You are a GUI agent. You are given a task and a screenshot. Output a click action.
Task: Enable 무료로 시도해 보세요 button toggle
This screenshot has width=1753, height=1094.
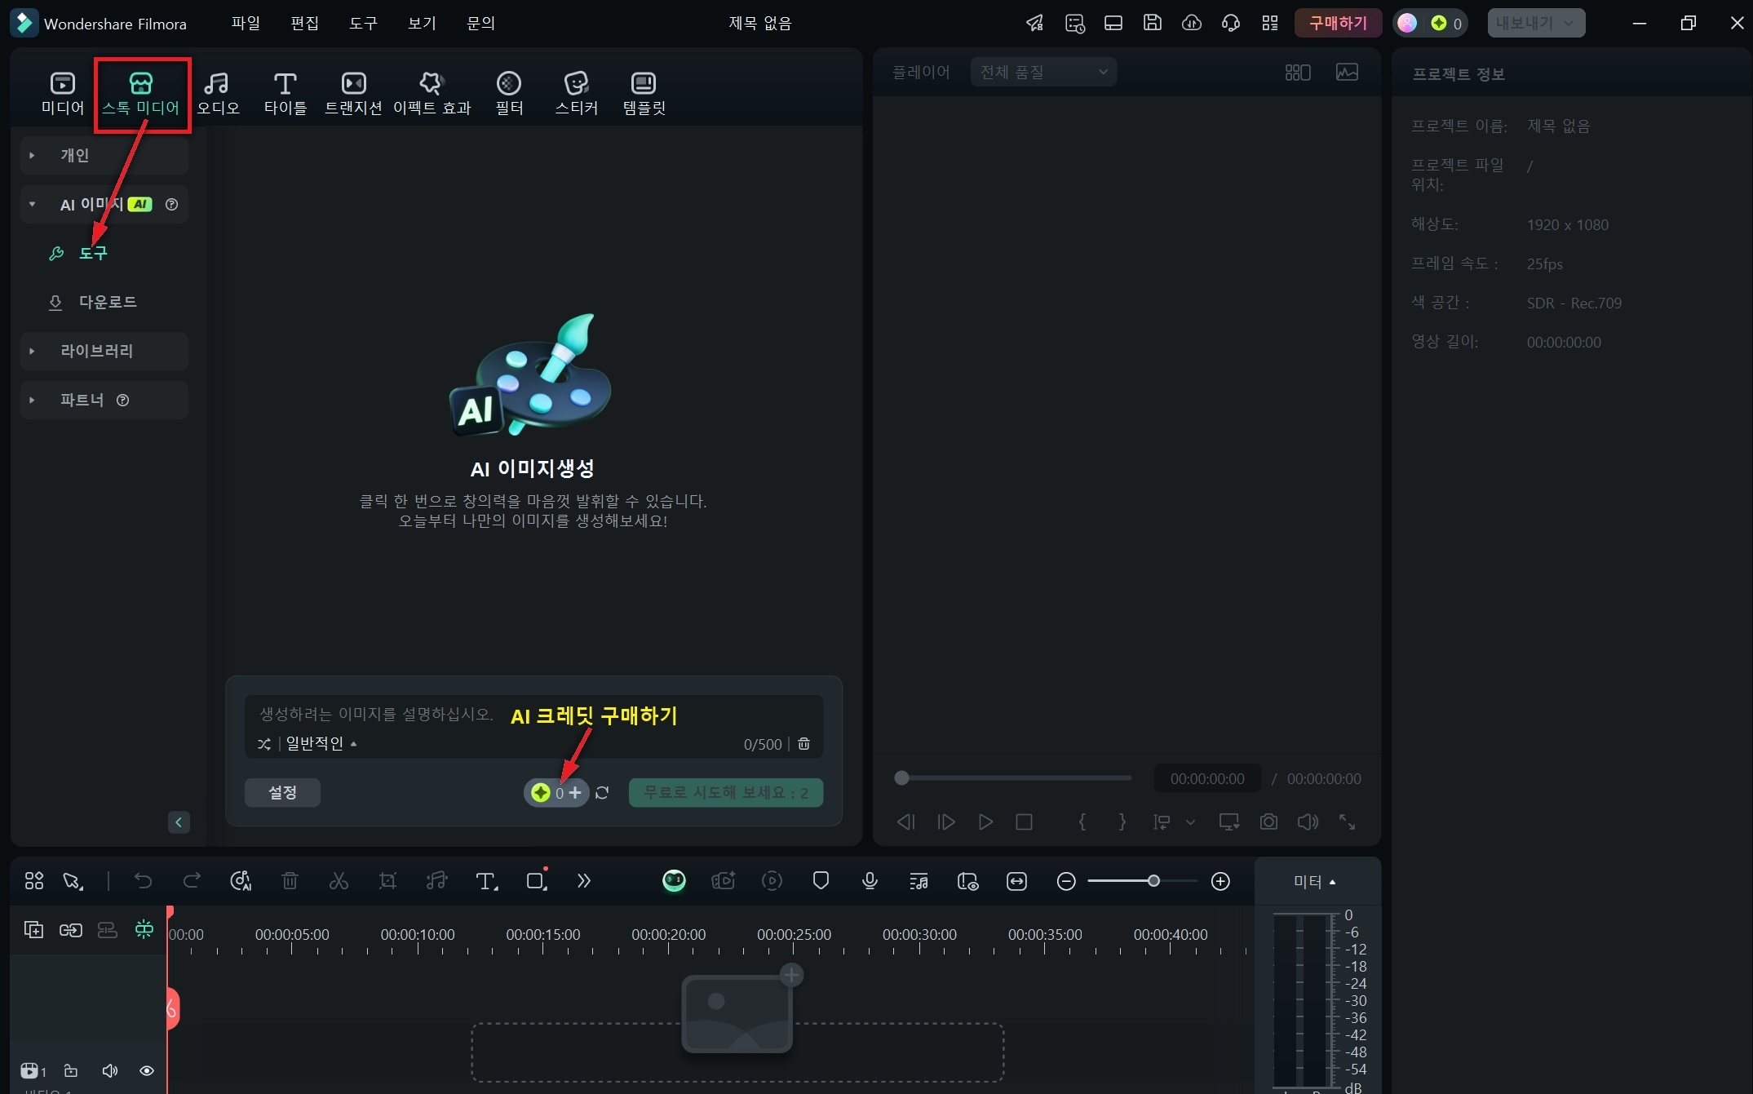[x=726, y=791]
